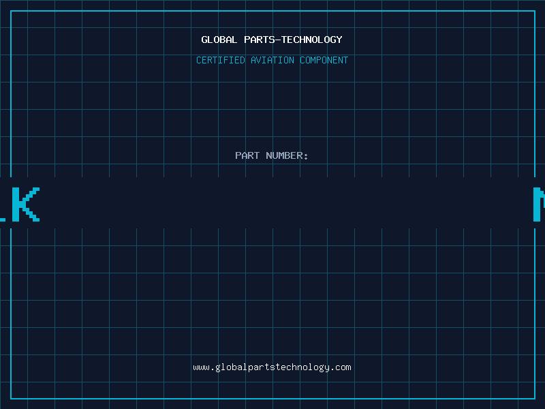This screenshot has width=545, height=409.
Task: Select the word COMPONENT in the subtitle
Action: point(324,60)
